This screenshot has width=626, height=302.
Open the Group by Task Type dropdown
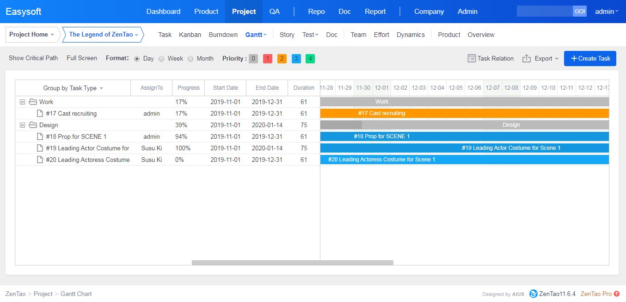click(73, 88)
